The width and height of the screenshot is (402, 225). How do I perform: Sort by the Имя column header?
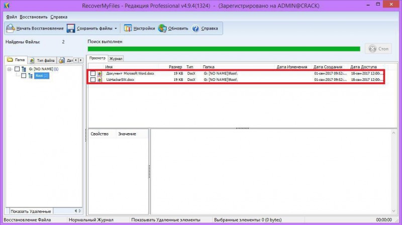(x=109, y=67)
